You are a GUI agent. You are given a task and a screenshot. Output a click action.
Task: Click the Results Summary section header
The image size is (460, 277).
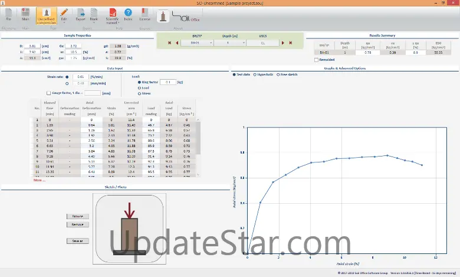point(382,35)
